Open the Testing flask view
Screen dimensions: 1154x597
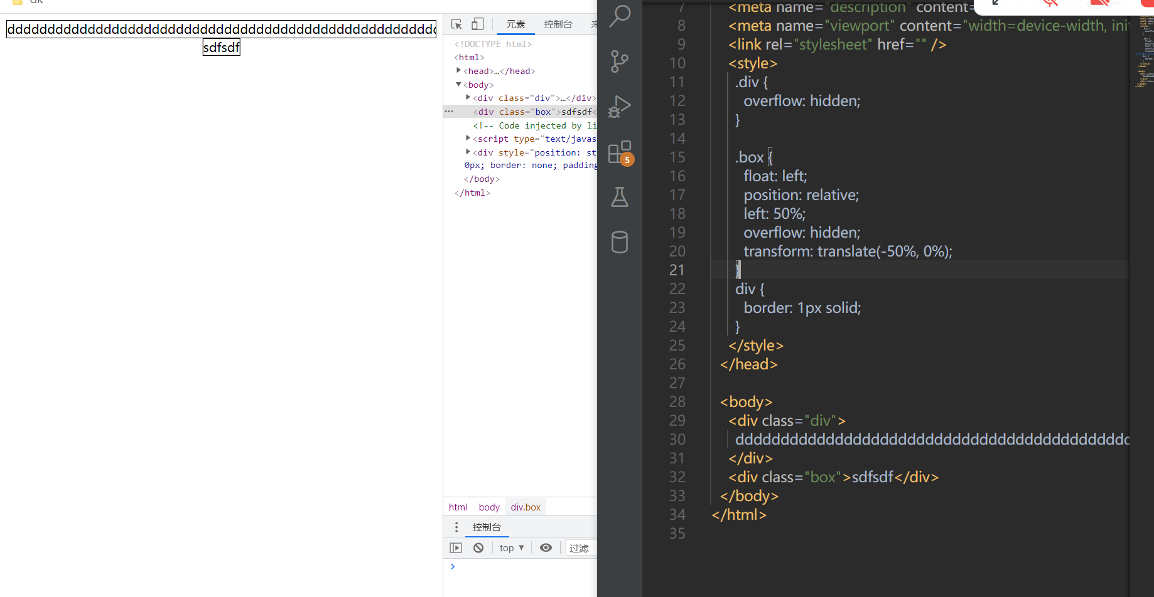tap(620, 197)
